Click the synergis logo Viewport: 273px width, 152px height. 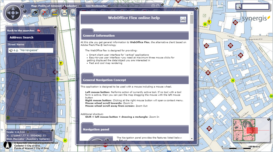coord(256,18)
